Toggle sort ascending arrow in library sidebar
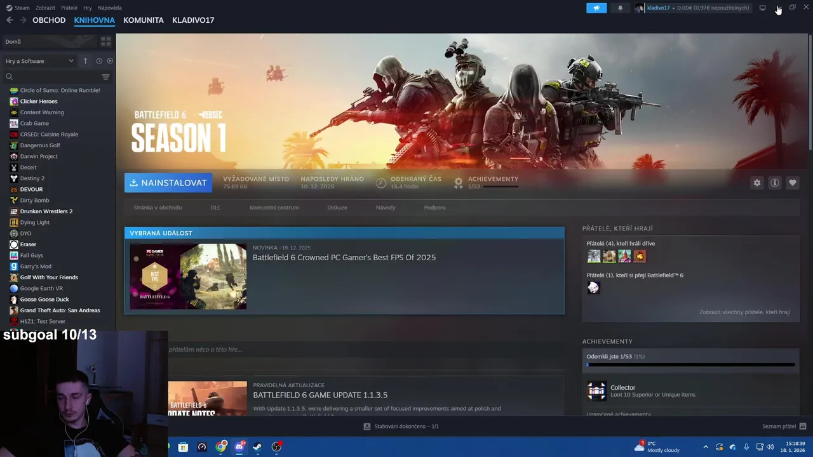Image resolution: width=813 pixels, height=457 pixels. click(x=85, y=61)
